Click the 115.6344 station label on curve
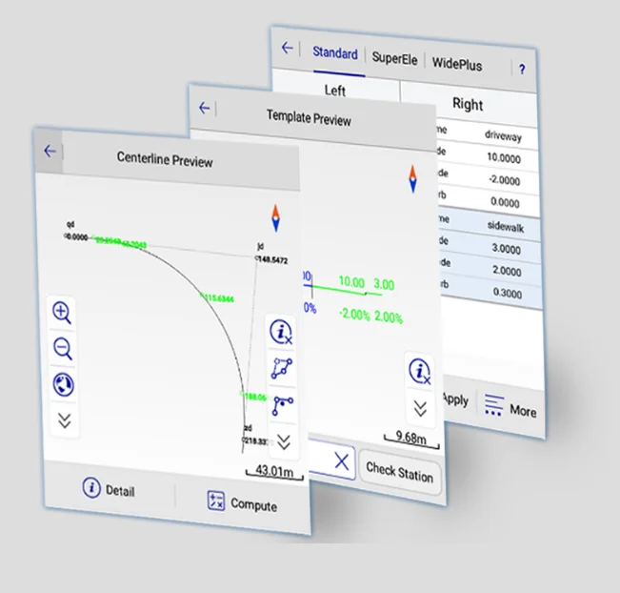 [217, 297]
